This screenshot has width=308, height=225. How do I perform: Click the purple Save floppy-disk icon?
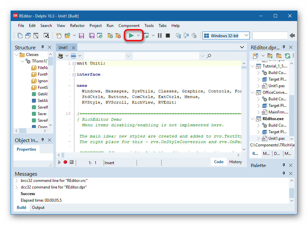pos(81,36)
